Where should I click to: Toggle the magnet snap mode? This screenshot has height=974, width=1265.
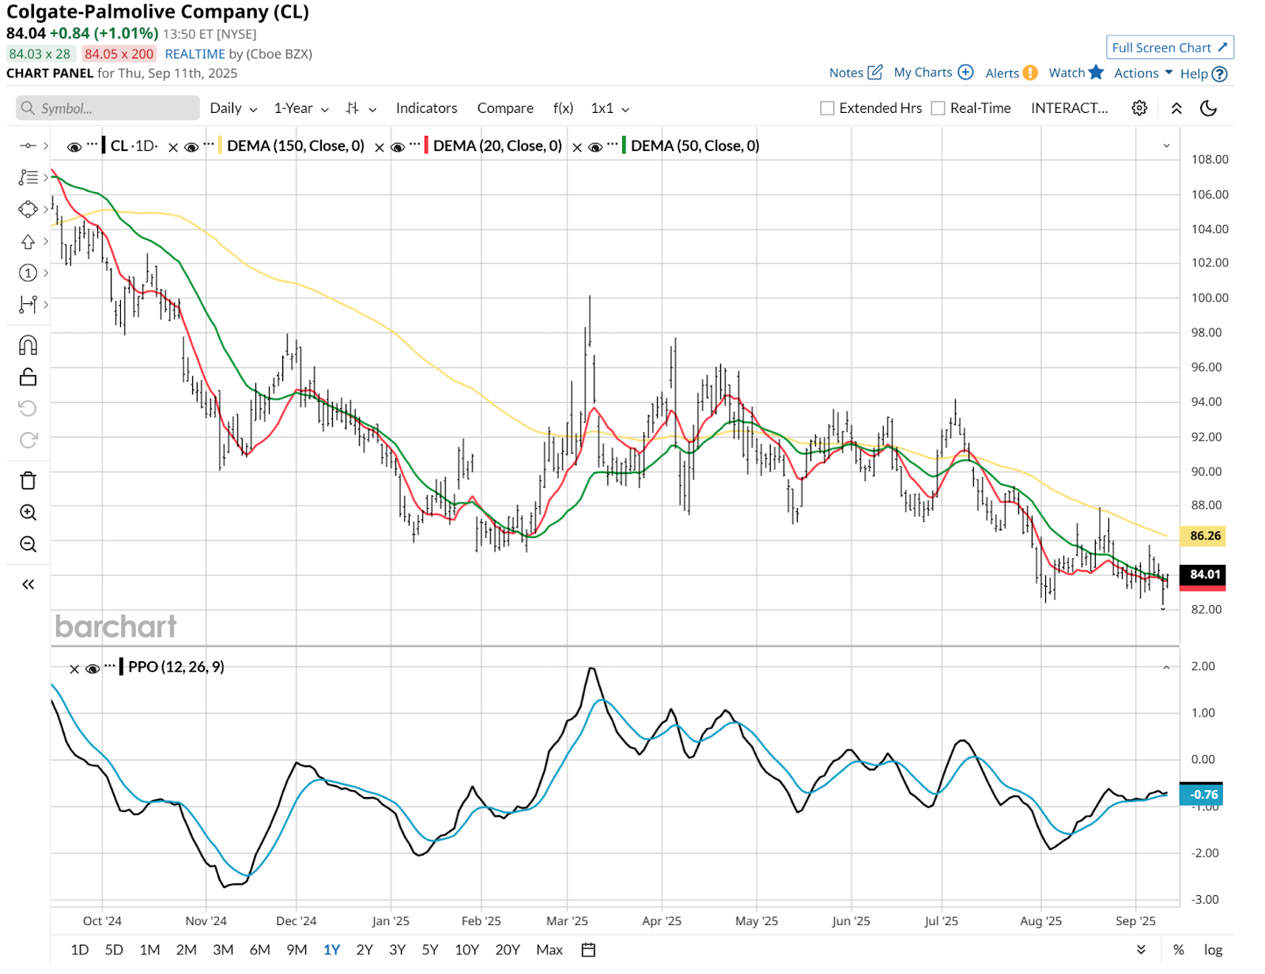28,345
